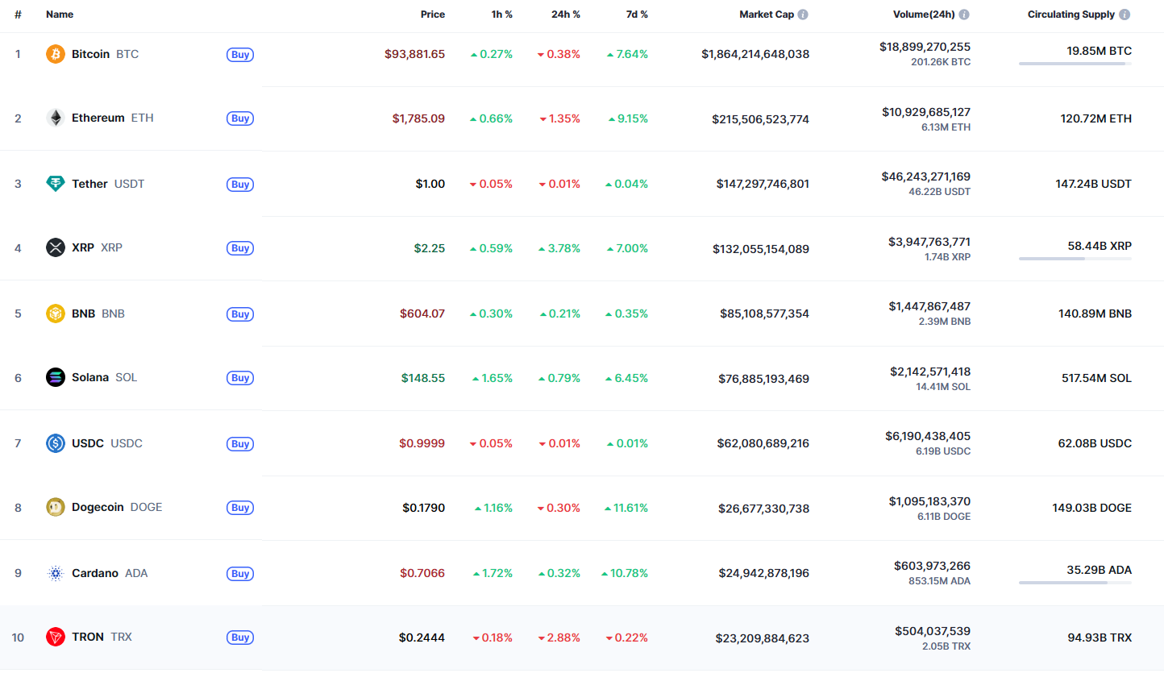Open the Volume(24h) info tooltip icon
Viewport: 1164px width, 673px height.
[x=964, y=15]
